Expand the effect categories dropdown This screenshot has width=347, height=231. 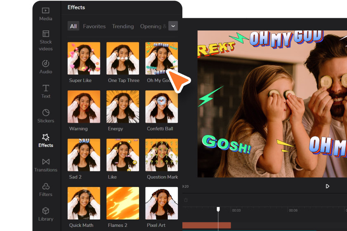tap(173, 26)
